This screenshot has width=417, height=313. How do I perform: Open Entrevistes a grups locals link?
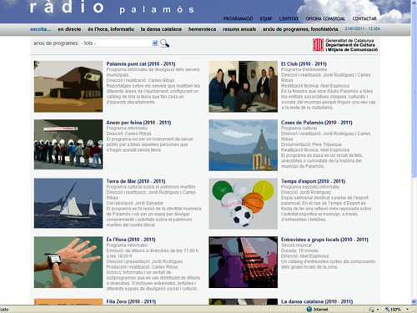coord(324,240)
